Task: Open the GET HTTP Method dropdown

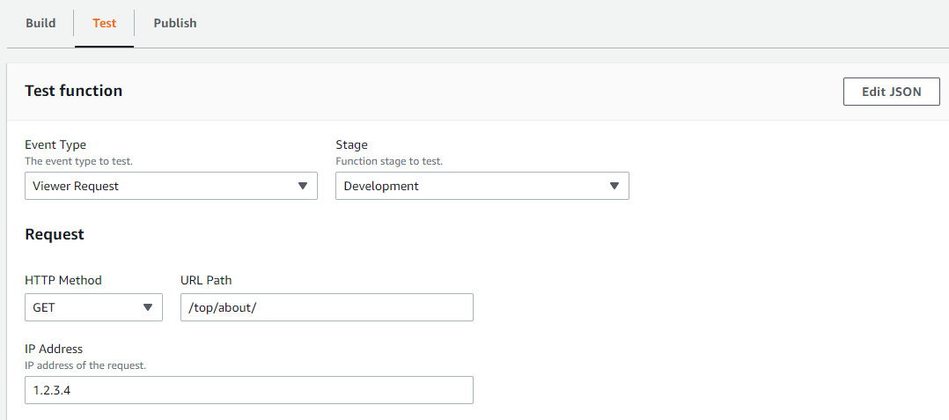Action: tap(94, 306)
